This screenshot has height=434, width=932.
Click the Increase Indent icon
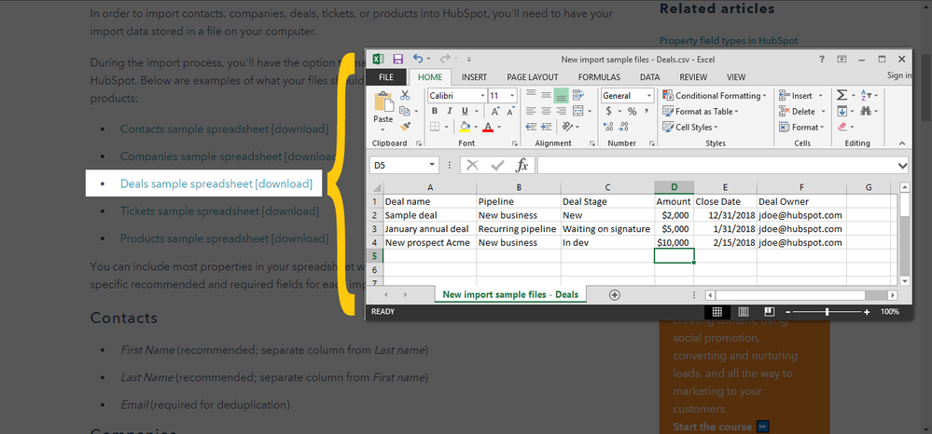point(547,127)
